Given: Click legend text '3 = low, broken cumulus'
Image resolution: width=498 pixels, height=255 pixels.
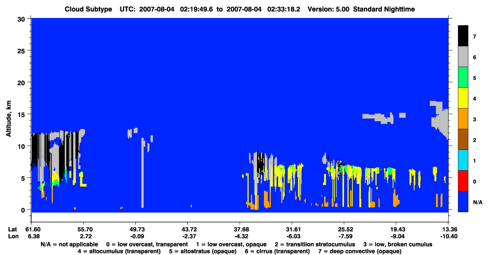Looking at the screenshot, I should (398, 244).
